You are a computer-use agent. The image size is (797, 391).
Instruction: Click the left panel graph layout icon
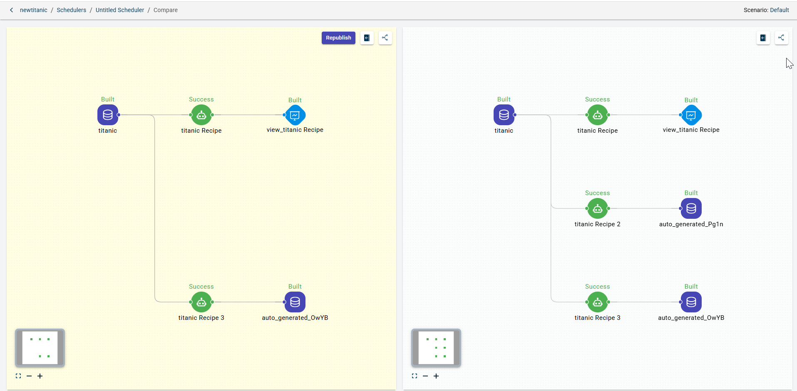click(385, 38)
